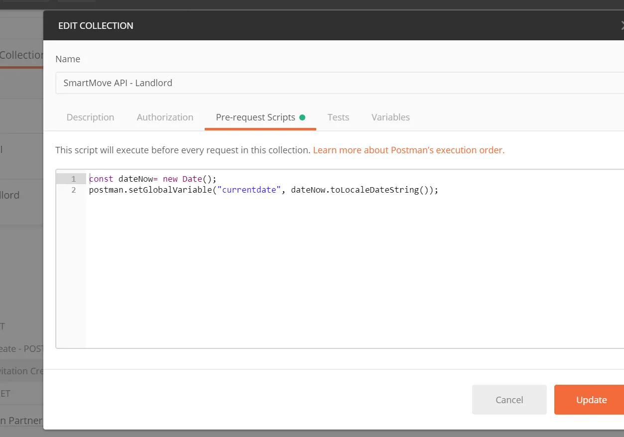Click the empty area of script editor
The height and width of the screenshot is (437, 624).
349,274
